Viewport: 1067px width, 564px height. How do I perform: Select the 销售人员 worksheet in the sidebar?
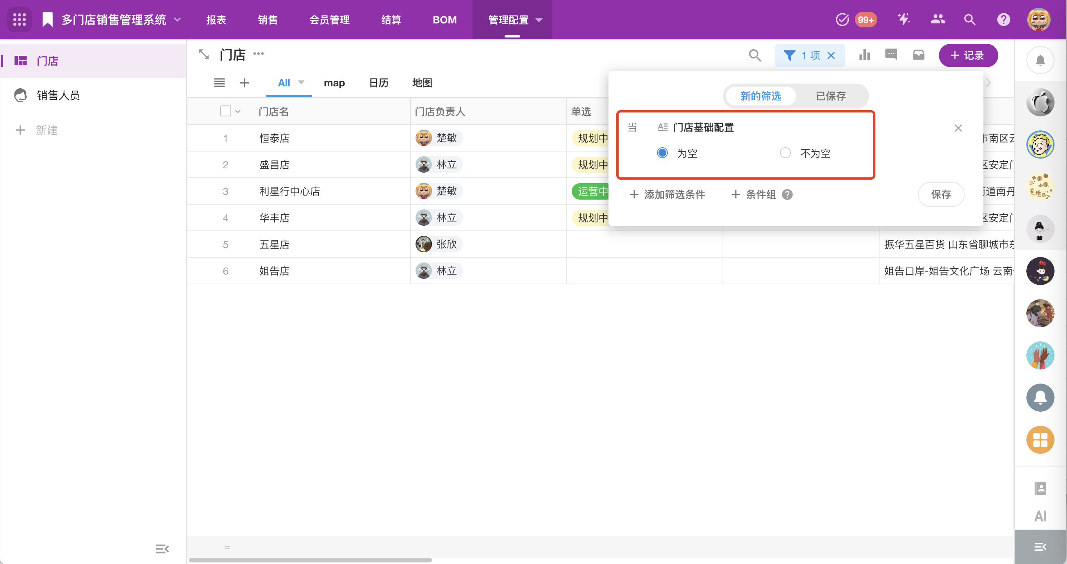click(x=93, y=95)
